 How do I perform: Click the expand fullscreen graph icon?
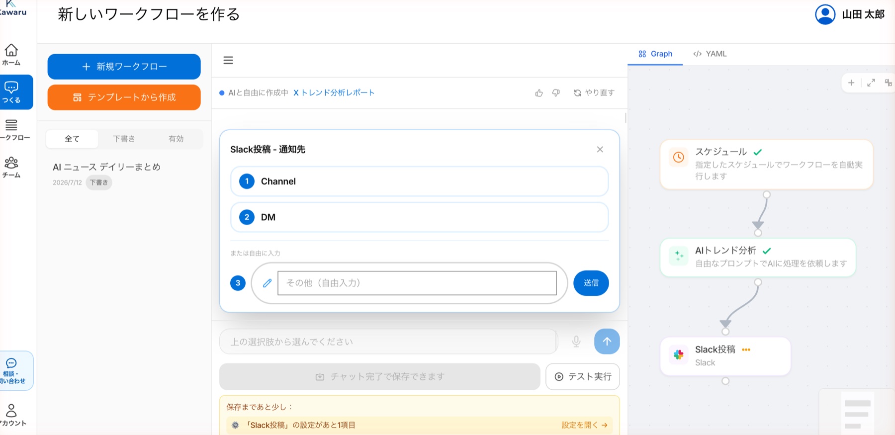pos(871,83)
